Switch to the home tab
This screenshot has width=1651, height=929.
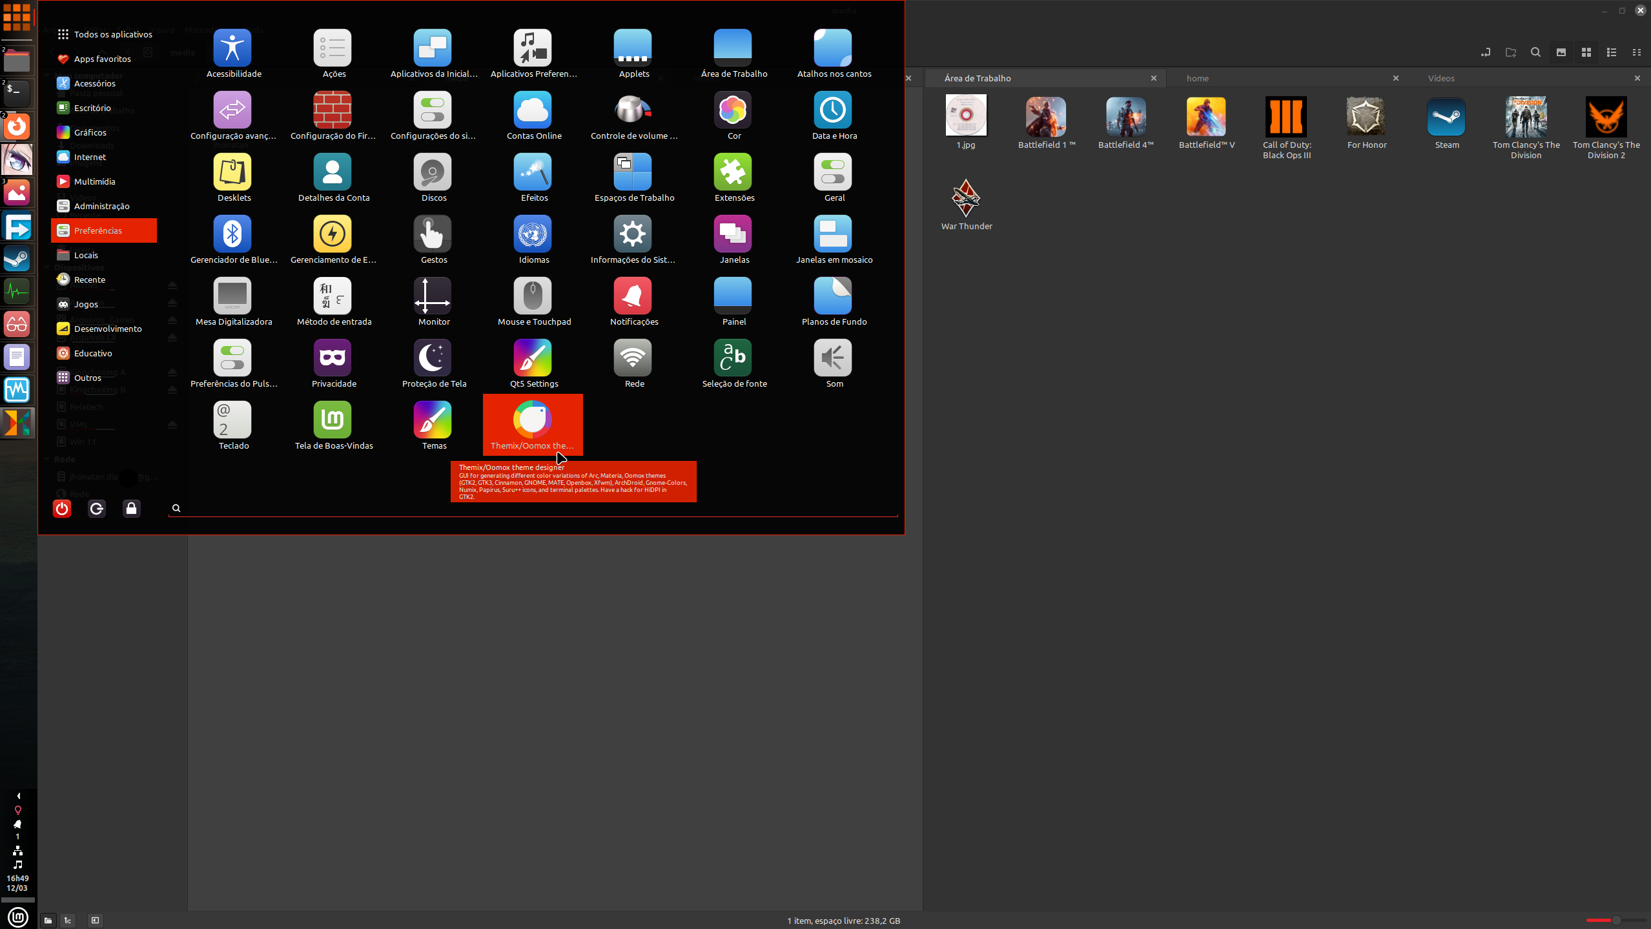1198,78
